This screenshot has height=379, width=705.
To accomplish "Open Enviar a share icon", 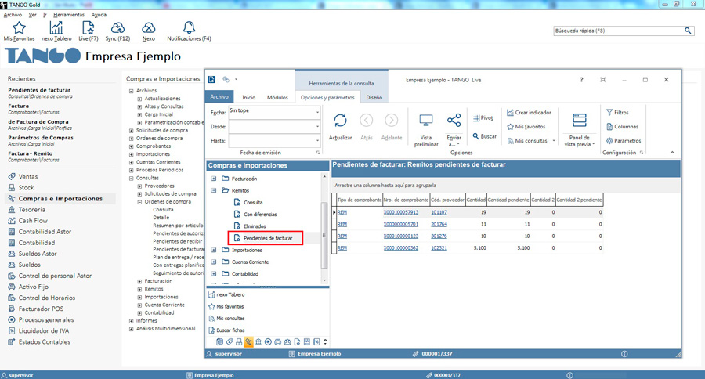I will pos(454,121).
